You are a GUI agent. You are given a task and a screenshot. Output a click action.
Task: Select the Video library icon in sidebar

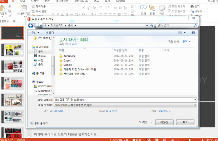[x=36, y=56]
